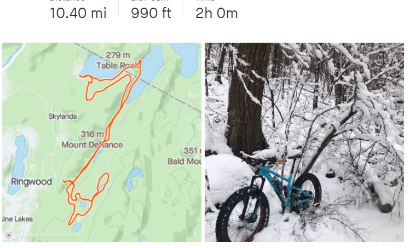410x248 pixels.
Task: Open the route map thumbnail
Action: click(x=102, y=142)
